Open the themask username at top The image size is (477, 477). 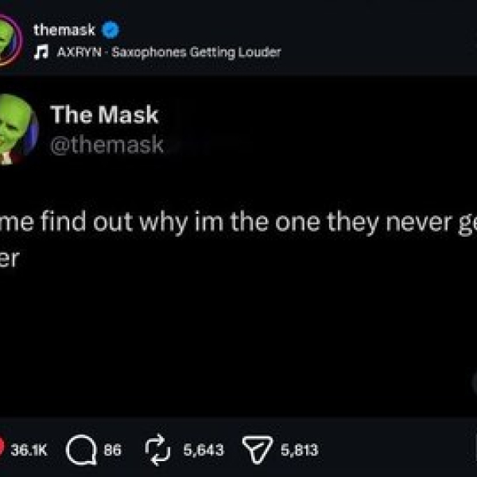[64, 30]
